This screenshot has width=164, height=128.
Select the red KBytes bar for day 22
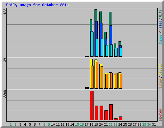click(111, 112)
